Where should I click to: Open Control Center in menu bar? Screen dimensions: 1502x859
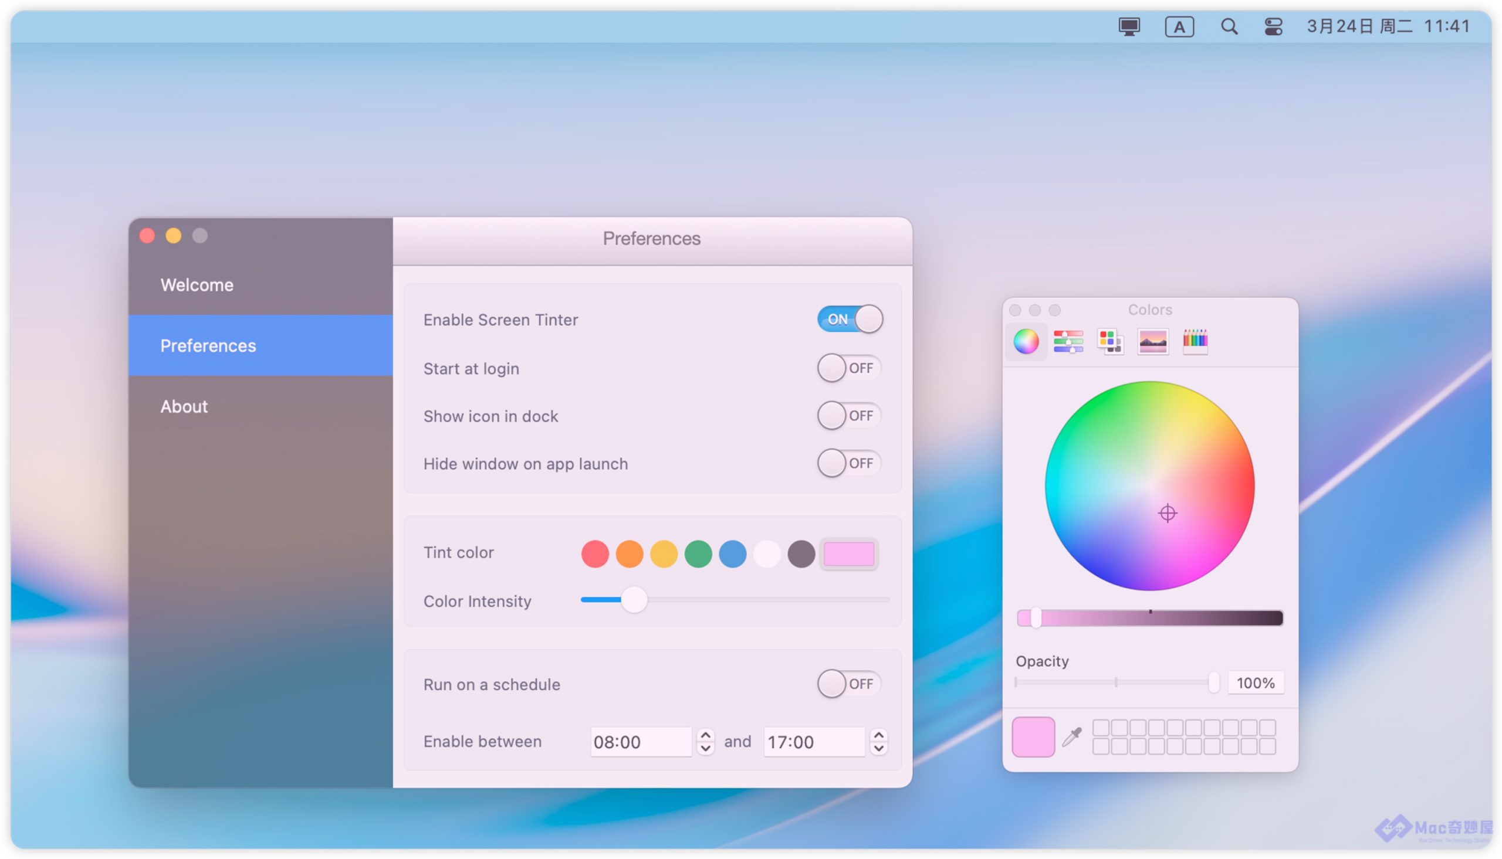[1273, 26]
